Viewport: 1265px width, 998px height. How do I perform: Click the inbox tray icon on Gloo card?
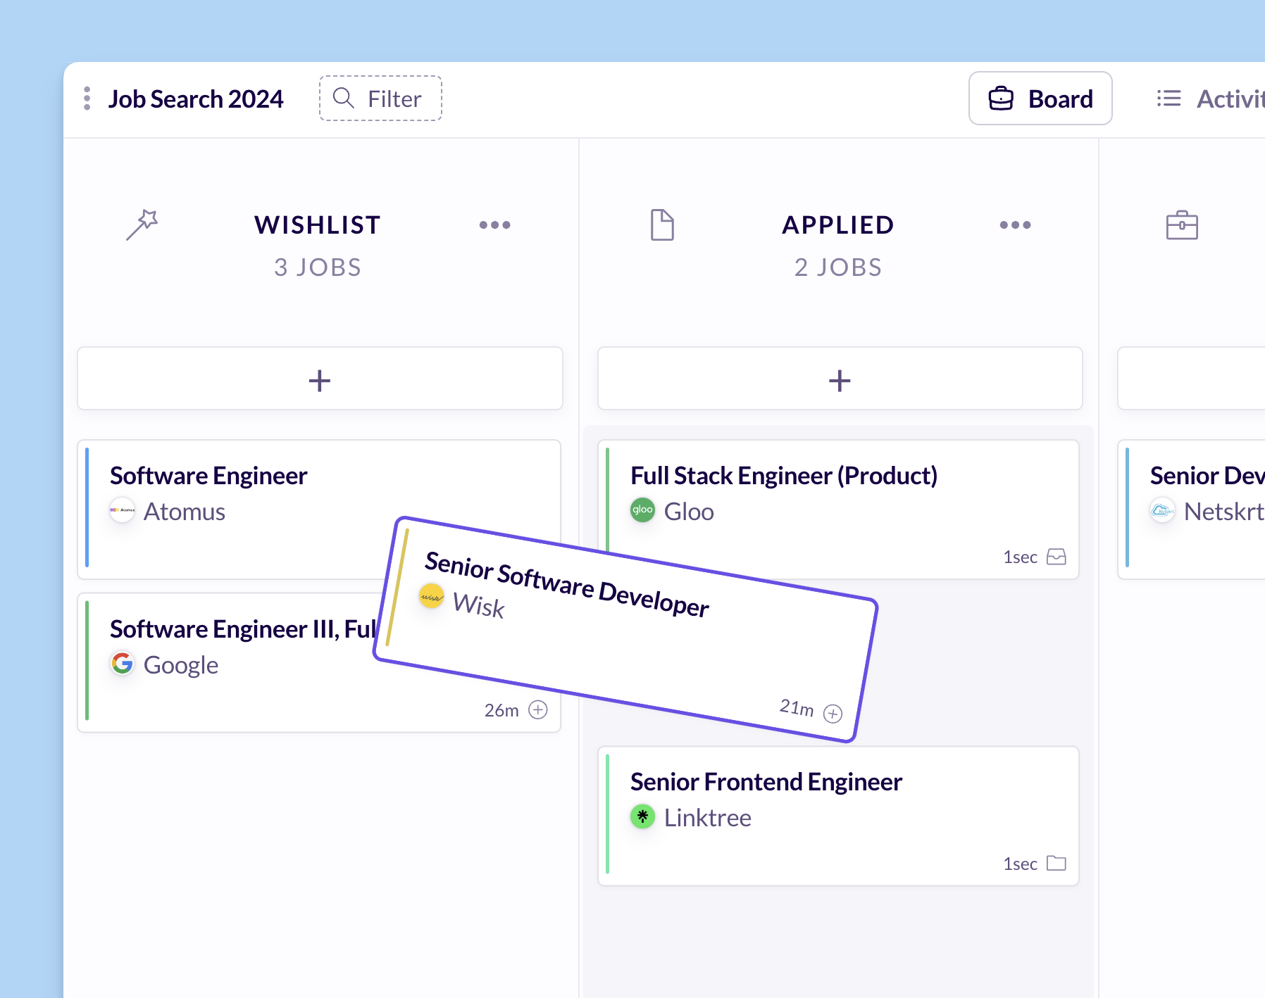(x=1057, y=557)
